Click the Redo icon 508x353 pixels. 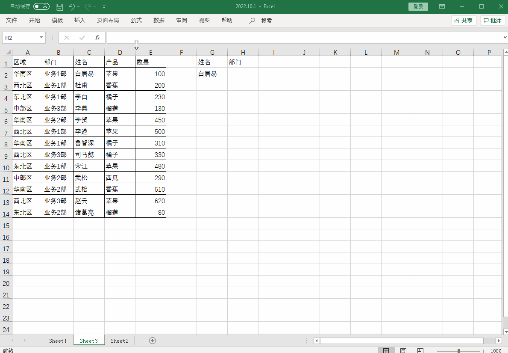pos(88,6)
